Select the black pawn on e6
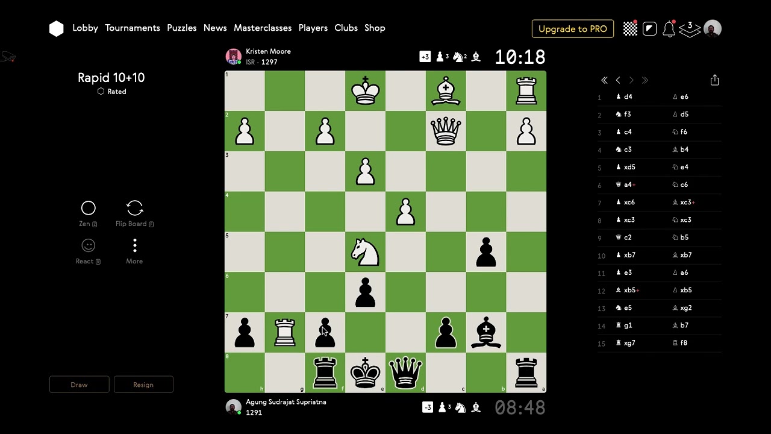The height and width of the screenshot is (434, 771). click(x=365, y=292)
